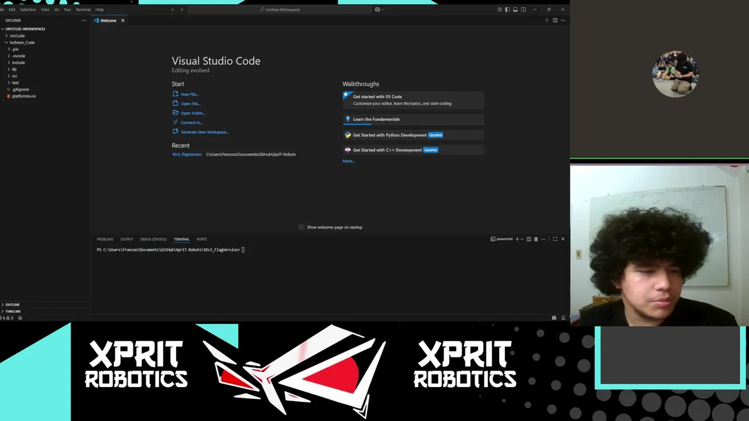
Task: Open errors and warnings count in status bar
Action: pos(7,318)
